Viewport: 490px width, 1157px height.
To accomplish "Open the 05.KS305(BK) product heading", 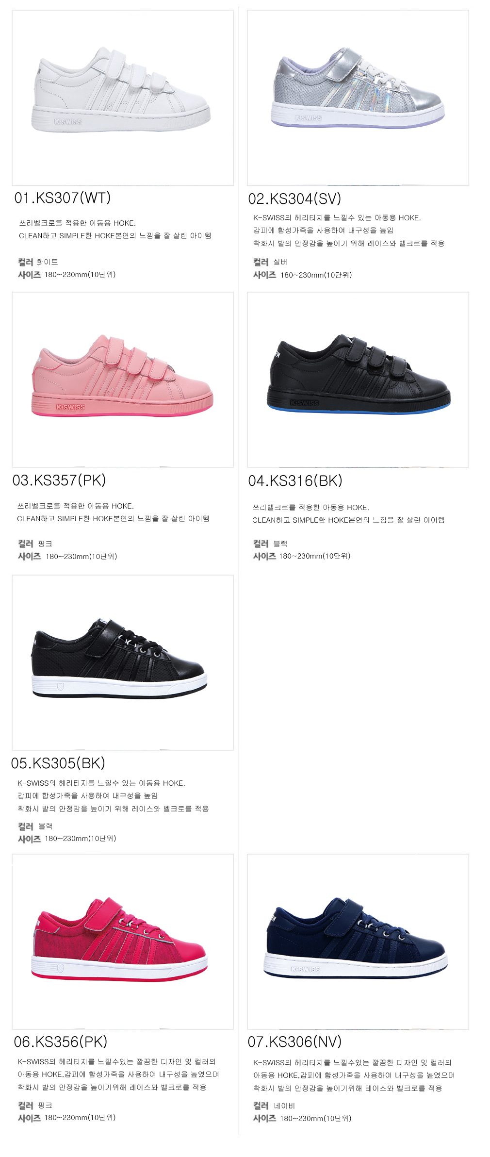I will coord(58,763).
